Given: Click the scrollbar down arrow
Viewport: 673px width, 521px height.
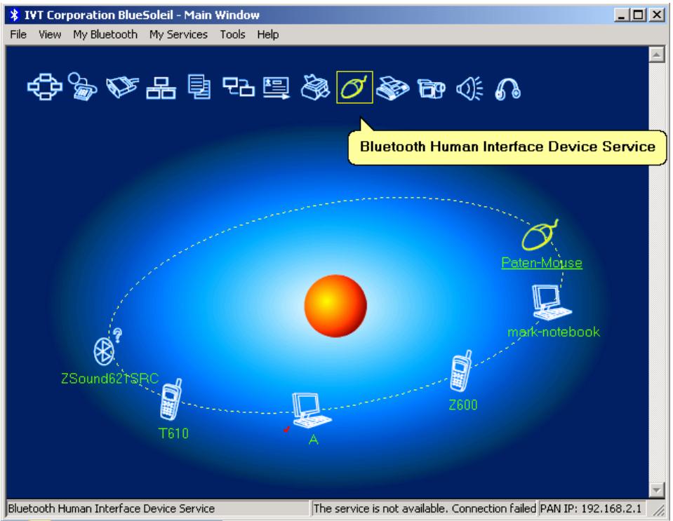Looking at the screenshot, I should (657, 489).
